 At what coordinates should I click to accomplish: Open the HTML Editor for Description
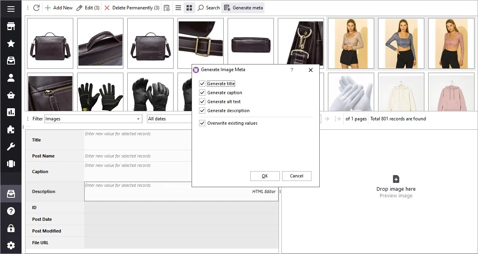264,192
